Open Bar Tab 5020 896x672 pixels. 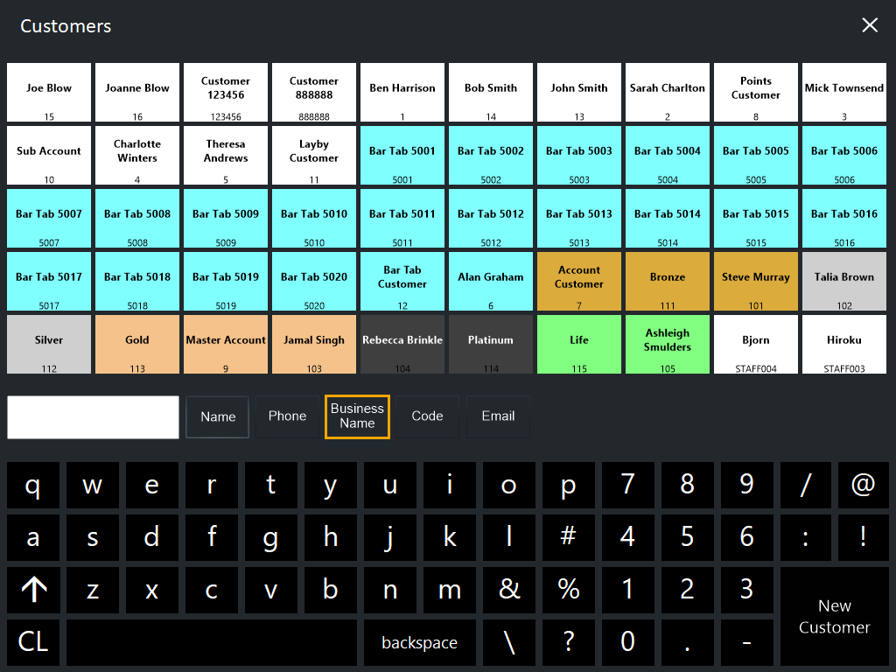pos(314,281)
